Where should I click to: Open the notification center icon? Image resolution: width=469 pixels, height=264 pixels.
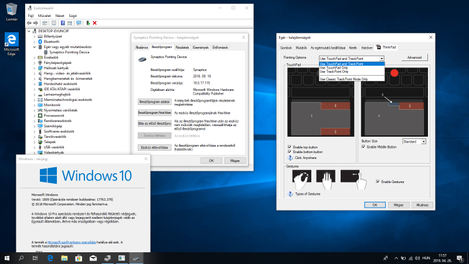point(460,258)
